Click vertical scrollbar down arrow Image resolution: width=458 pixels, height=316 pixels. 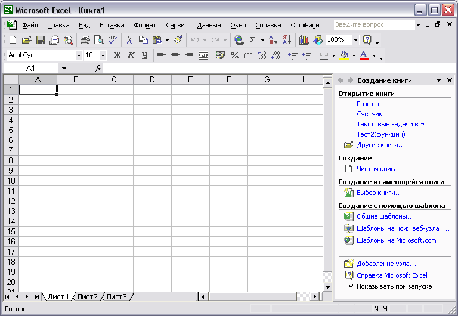(327, 287)
